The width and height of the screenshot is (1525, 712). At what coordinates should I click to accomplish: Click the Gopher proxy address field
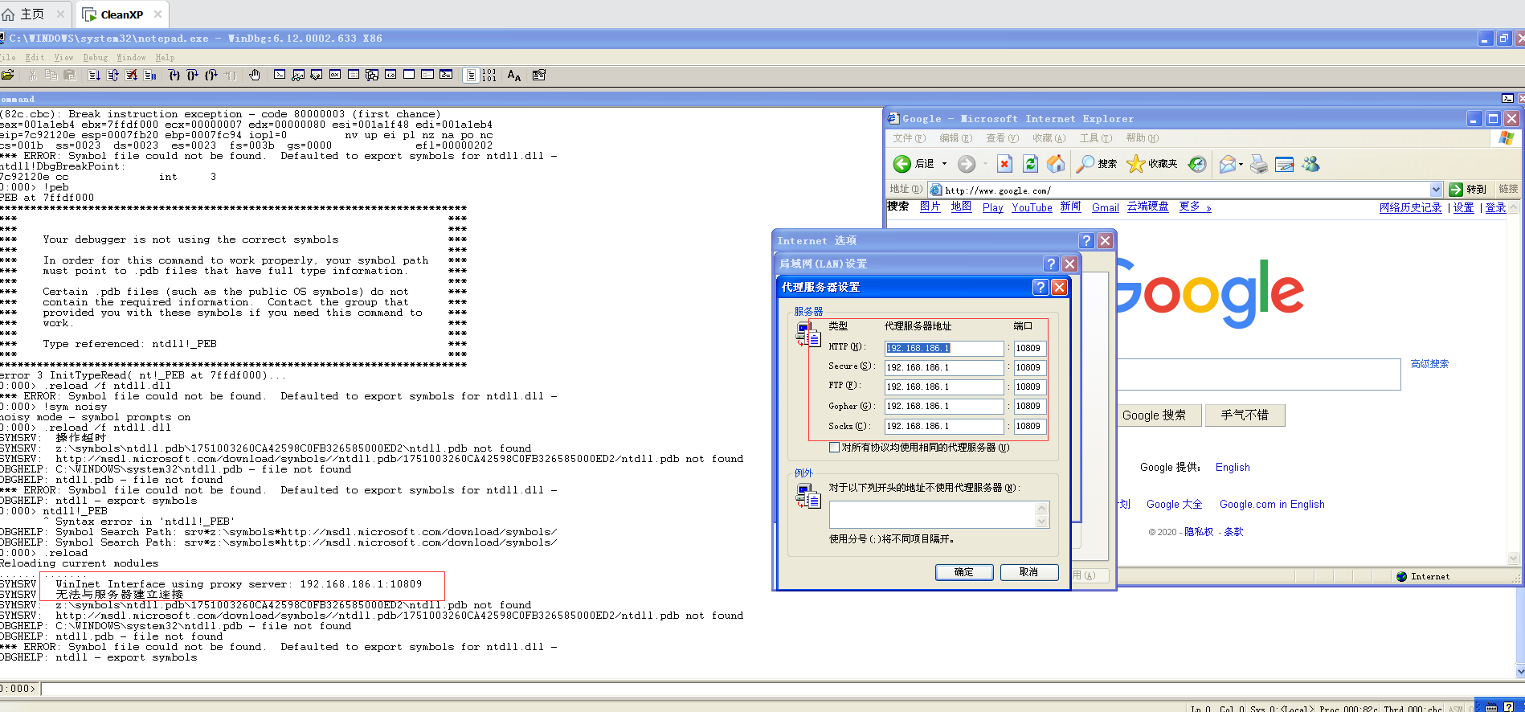coord(944,406)
